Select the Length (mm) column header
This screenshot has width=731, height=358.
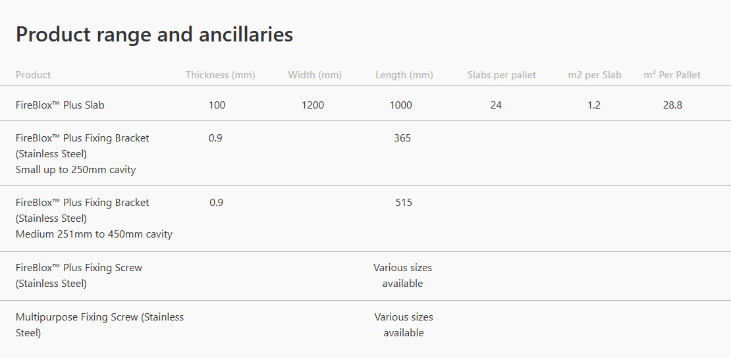(x=404, y=75)
